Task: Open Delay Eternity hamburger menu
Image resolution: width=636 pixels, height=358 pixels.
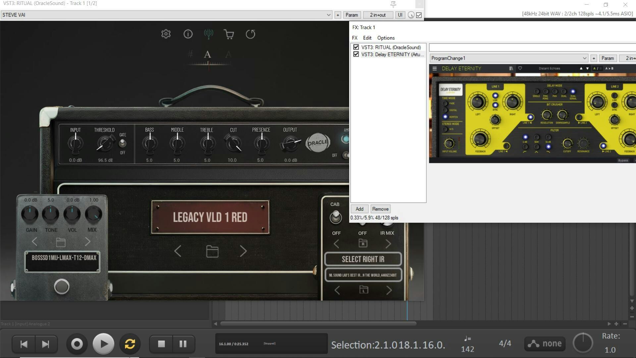Action: pyautogui.click(x=435, y=68)
